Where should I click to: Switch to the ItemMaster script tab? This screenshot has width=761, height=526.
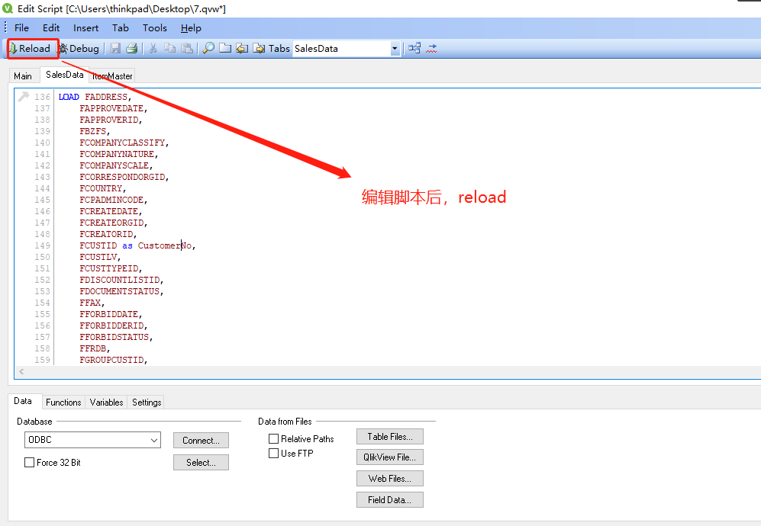(113, 75)
